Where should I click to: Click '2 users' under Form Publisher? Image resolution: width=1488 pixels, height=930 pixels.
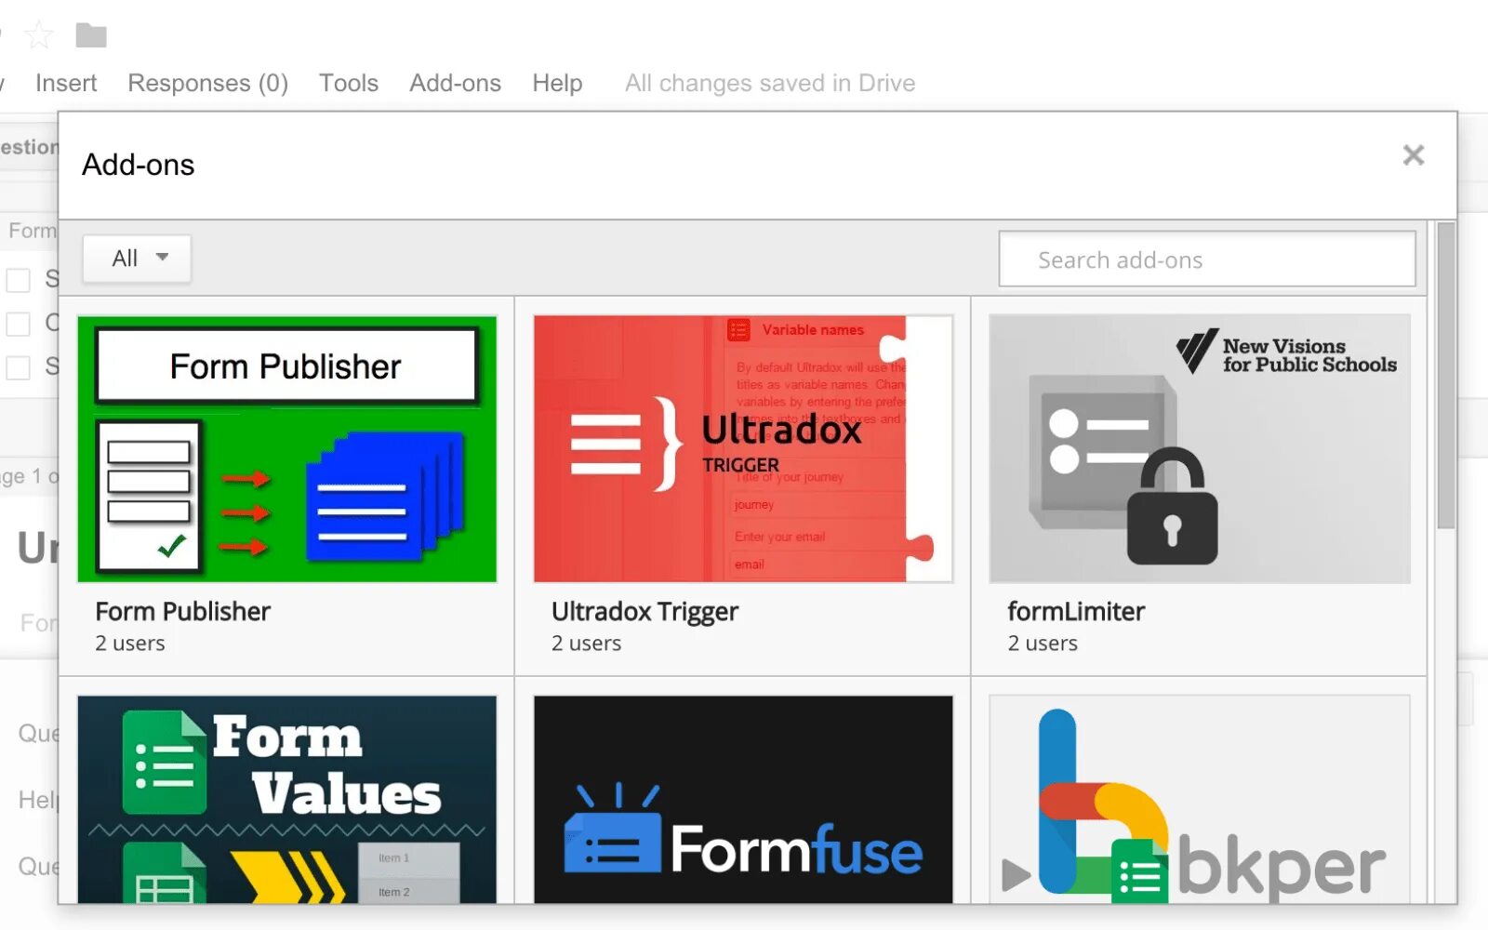130,644
